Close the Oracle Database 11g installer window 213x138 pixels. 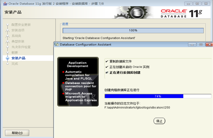[206, 4]
